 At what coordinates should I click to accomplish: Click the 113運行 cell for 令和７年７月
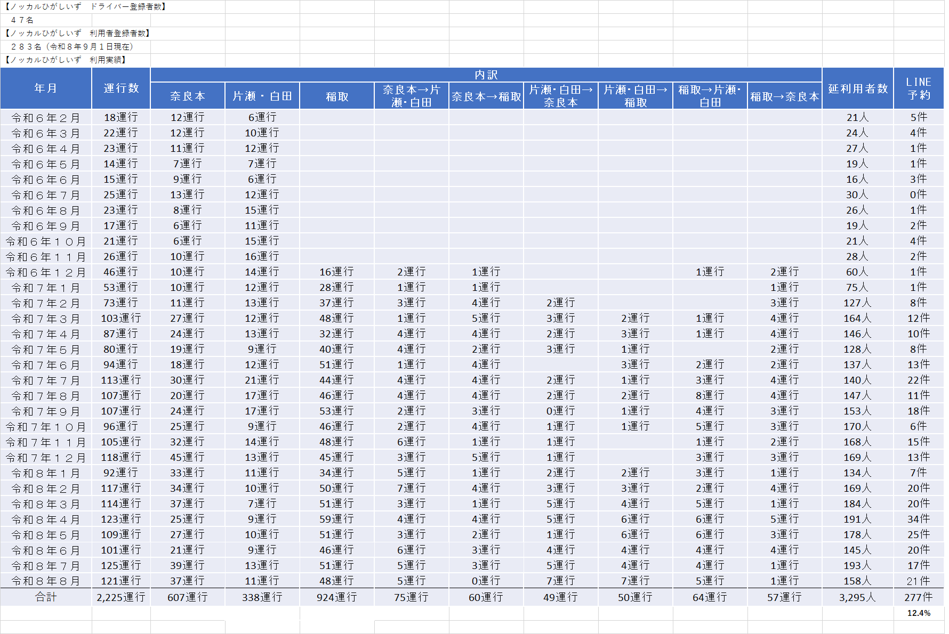[x=121, y=380]
